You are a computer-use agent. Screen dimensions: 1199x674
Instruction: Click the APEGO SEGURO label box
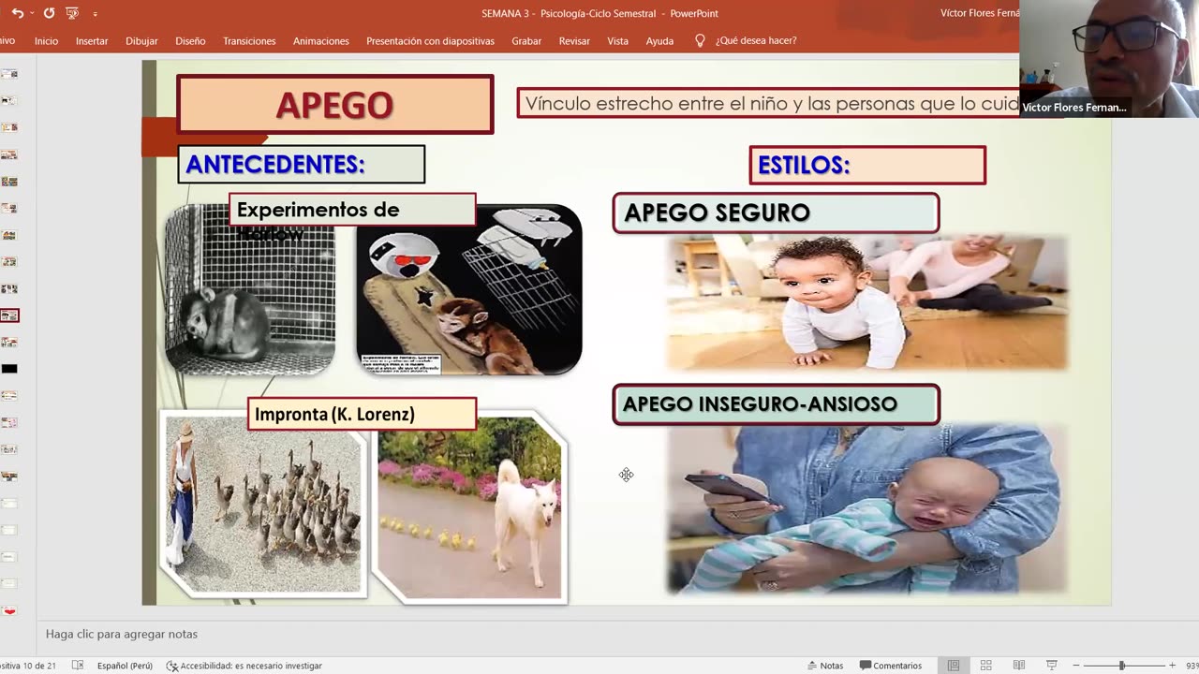coord(776,212)
